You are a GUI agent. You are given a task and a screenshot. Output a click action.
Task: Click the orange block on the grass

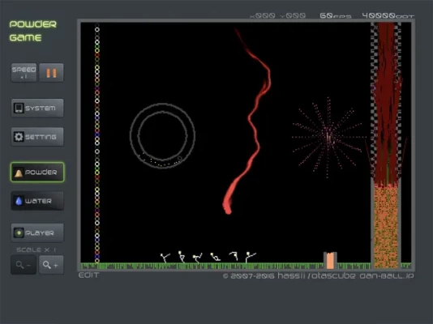pos(330,261)
